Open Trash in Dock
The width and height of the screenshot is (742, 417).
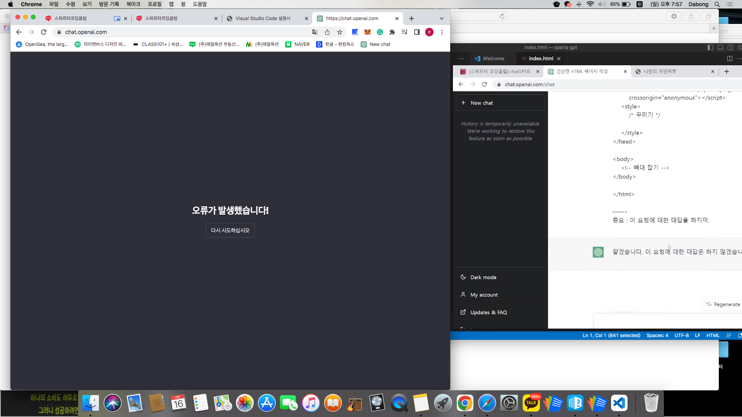click(x=651, y=403)
